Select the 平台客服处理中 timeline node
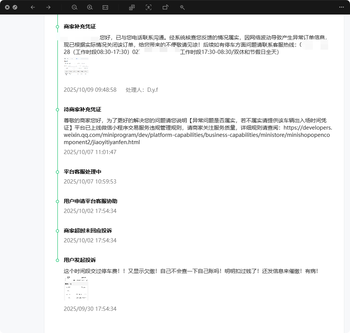The height and width of the screenshot is (333, 350). (x=58, y=172)
